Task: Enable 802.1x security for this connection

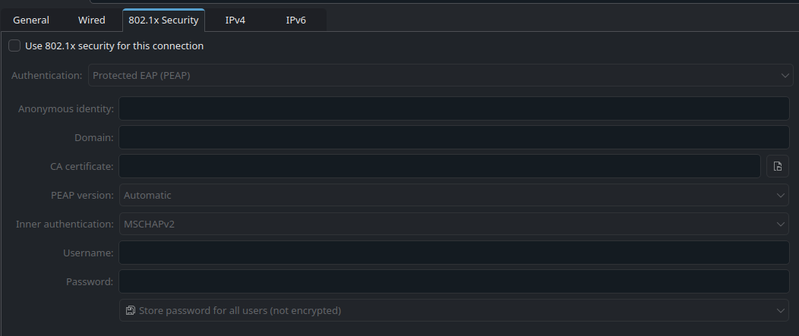Action: 14,46
